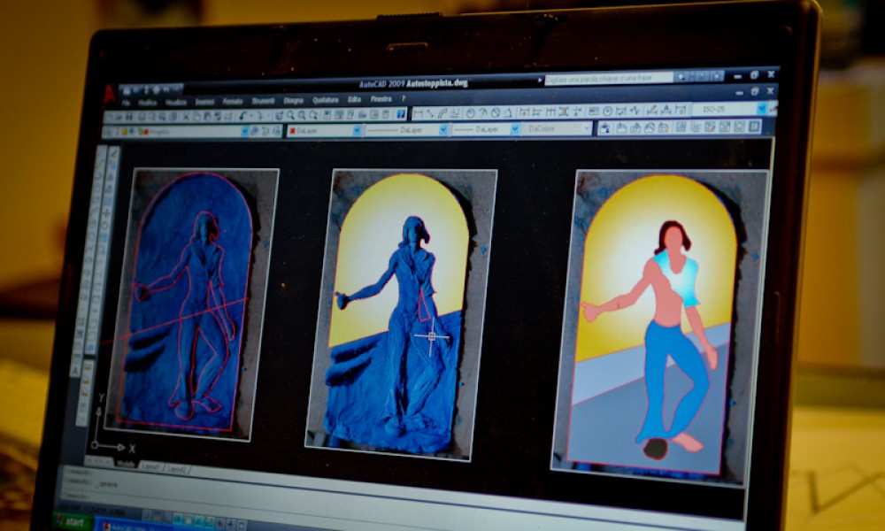
Task: Select the Zoom Window magnifier icon
Action: coord(302,116)
